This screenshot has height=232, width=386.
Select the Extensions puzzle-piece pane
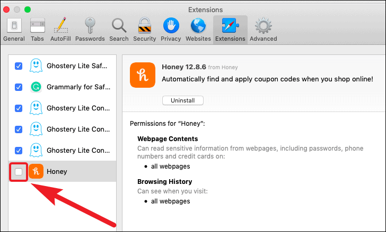tap(230, 30)
